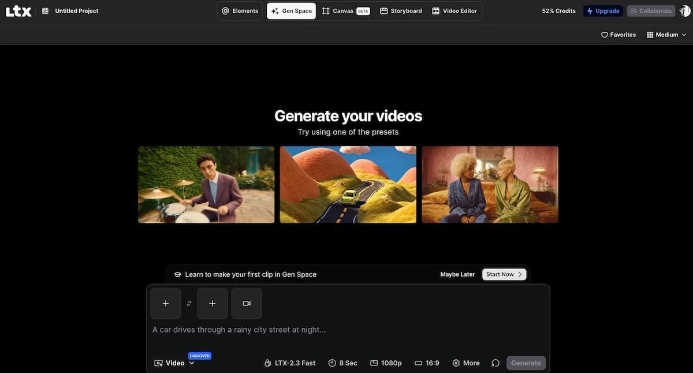
Task: Check the 52% Credits indicator
Action: click(x=557, y=11)
